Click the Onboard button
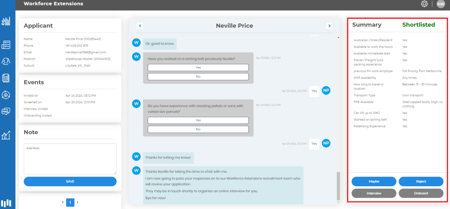Viewport: 450px width, 209px height. (421, 193)
